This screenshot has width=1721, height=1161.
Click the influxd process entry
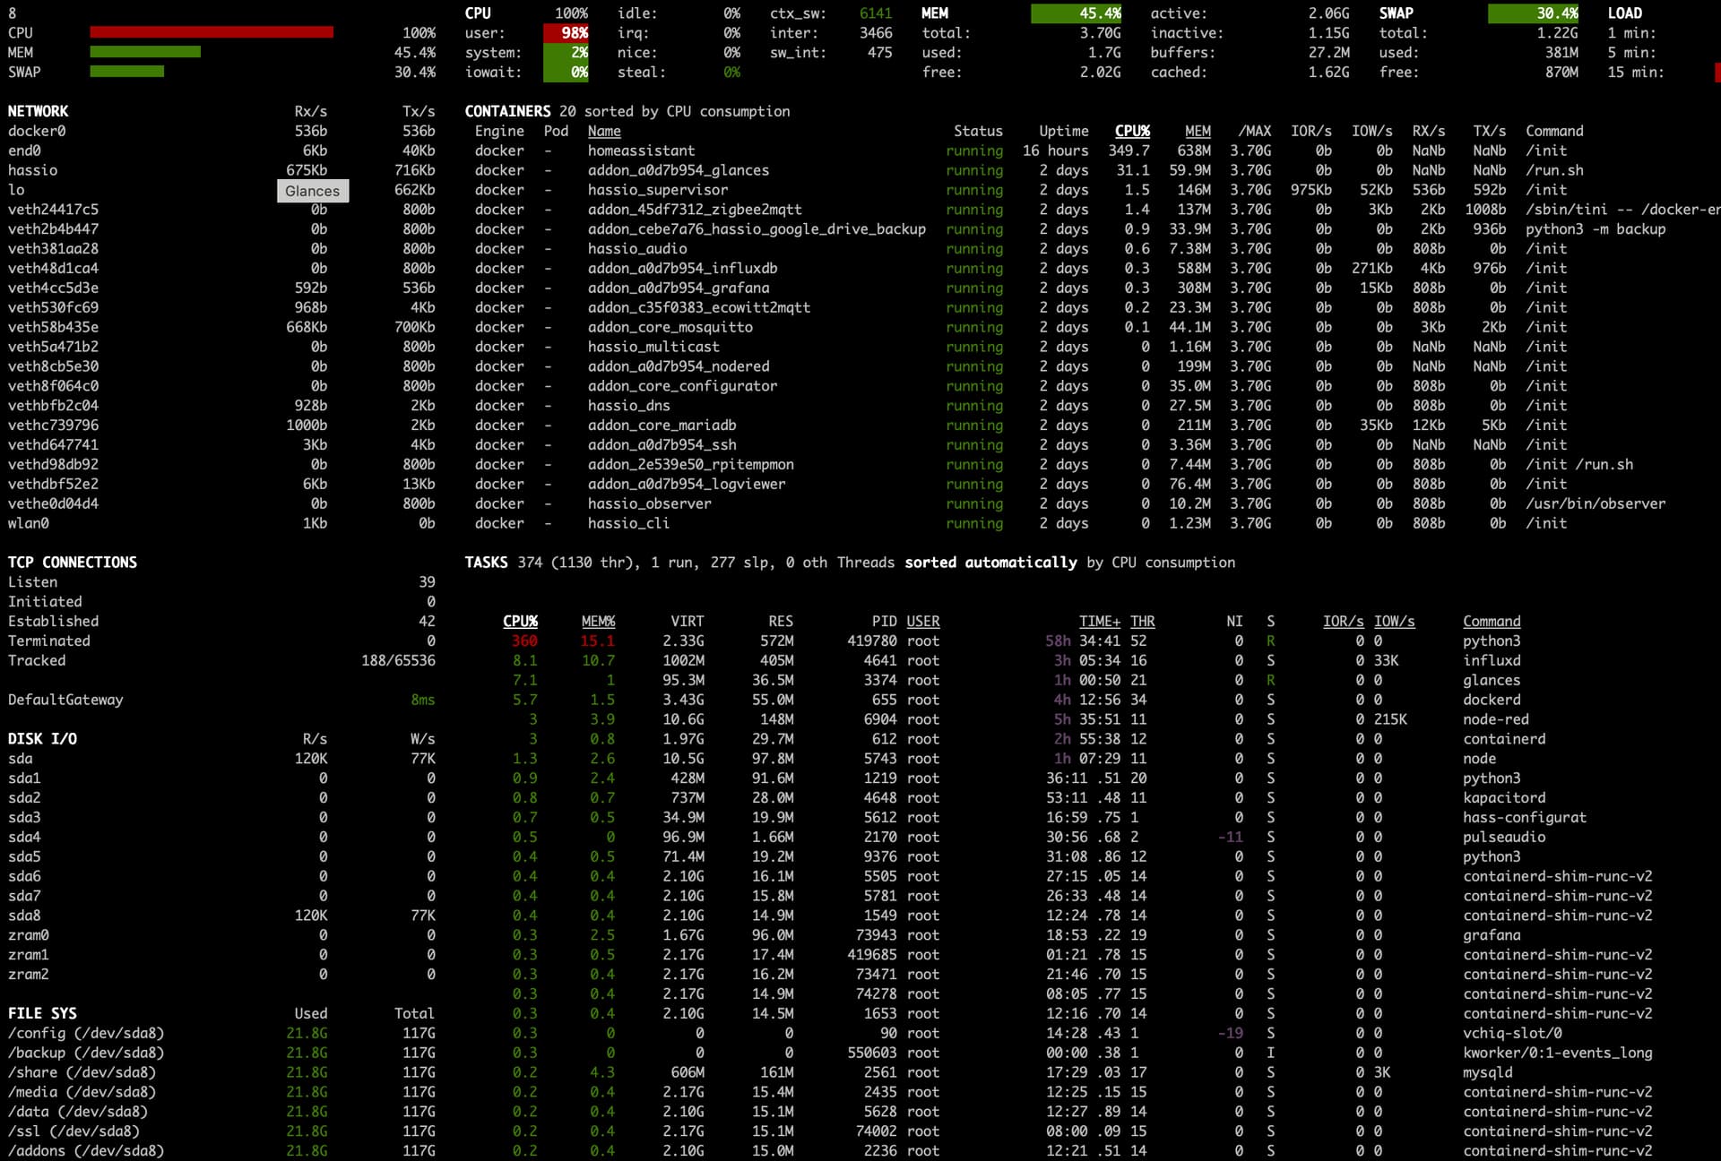click(x=1491, y=660)
